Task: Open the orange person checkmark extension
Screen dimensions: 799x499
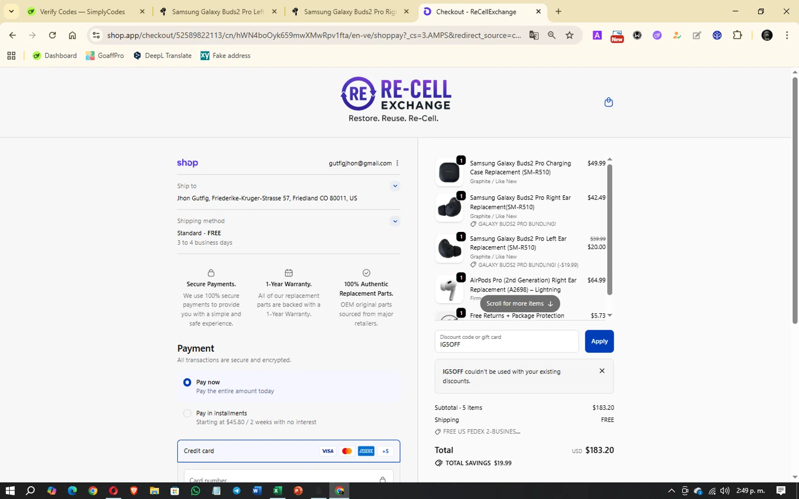Action: coord(677,36)
